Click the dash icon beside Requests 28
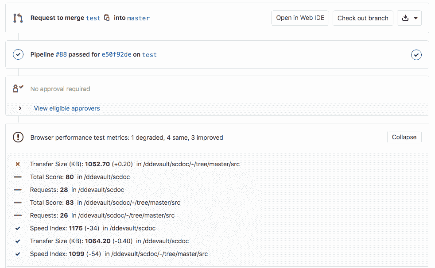 (x=17, y=189)
